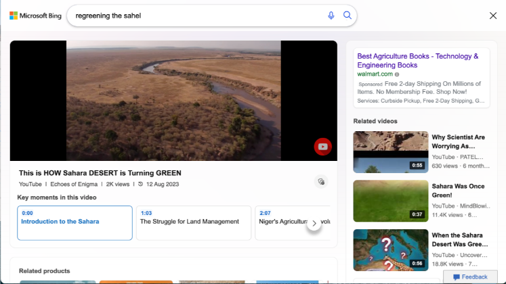The height and width of the screenshot is (284, 506).
Task: Click the microphone voice search icon
Action: click(x=331, y=16)
